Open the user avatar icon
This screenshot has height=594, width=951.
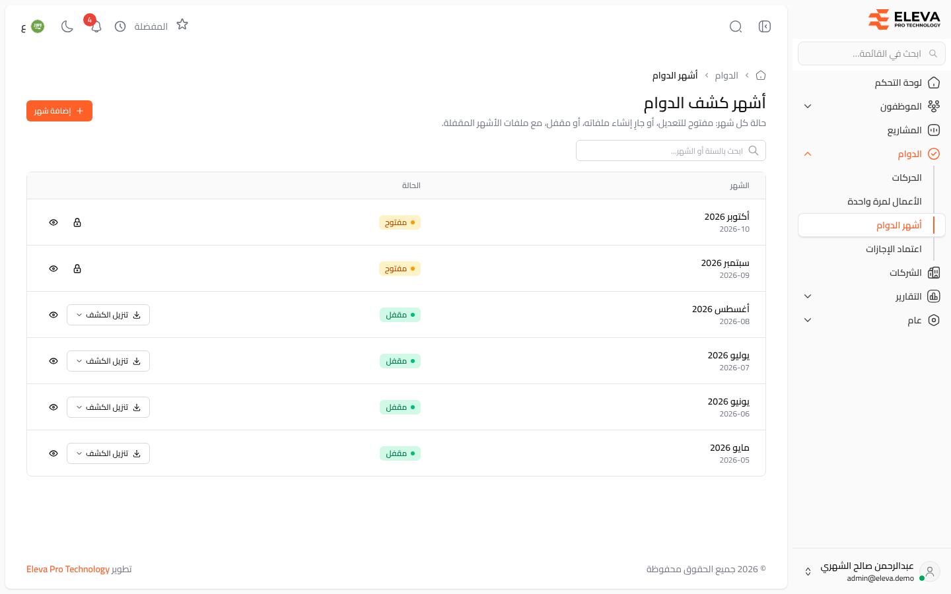click(x=930, y=572)
